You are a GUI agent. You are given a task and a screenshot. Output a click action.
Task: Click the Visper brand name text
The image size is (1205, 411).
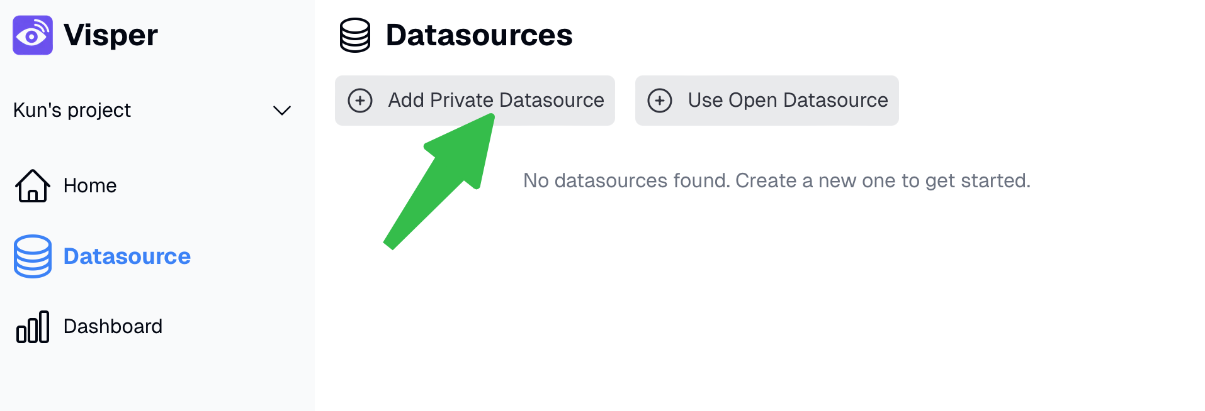(111, 35)
